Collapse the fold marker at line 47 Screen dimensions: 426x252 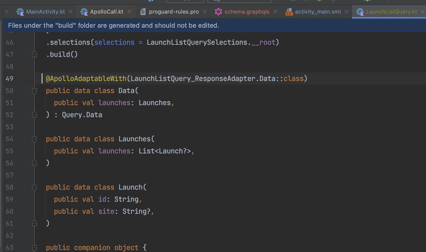click(x=34, y=54)
